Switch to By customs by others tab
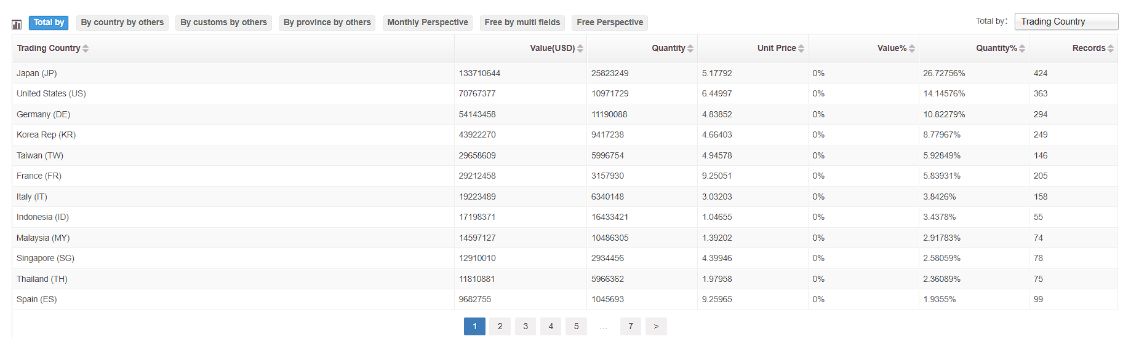1131x339 pixels. [223, 23]
